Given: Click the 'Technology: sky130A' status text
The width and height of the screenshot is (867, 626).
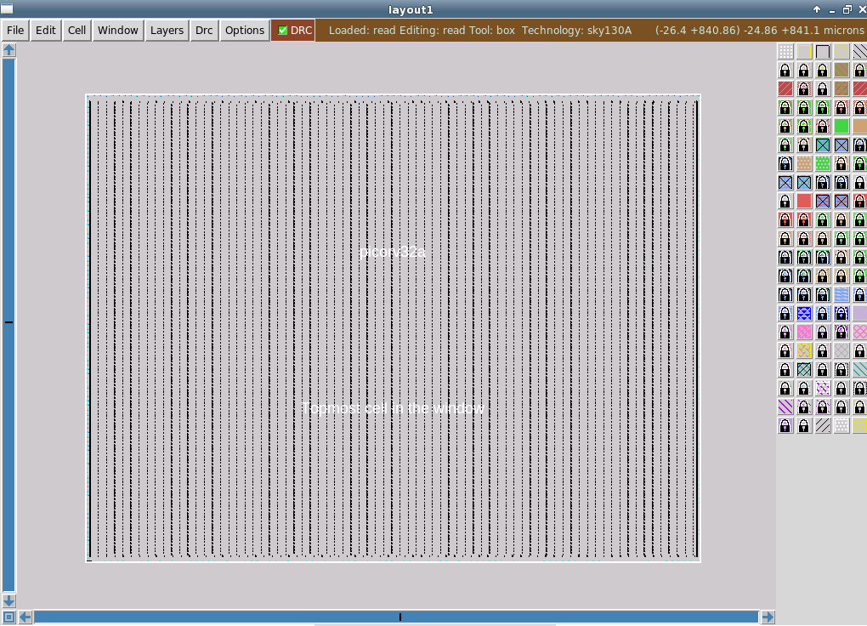Looking at the screenshot, I should [576, 31].
